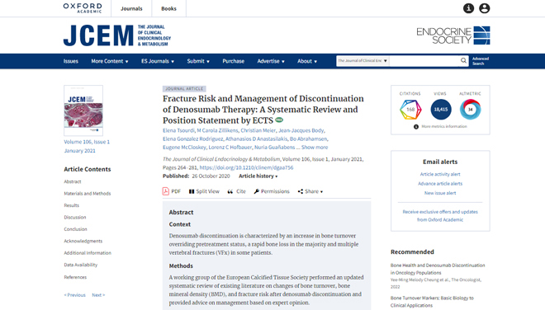Jump to Acknowledgments section
Viewport: 545px width, 310px height.
pyautogui.click(x=83, y=241)
